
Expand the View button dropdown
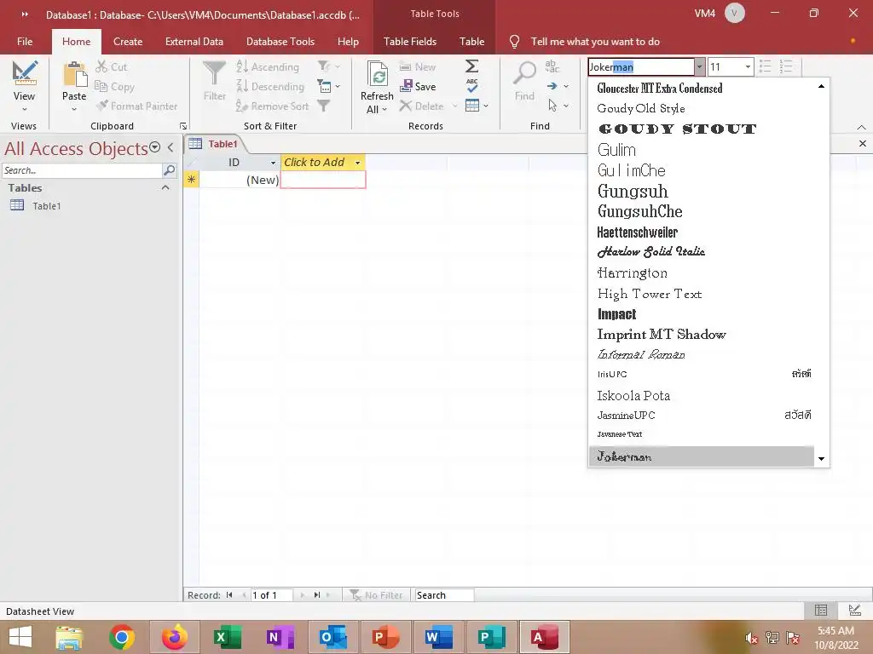25,110
